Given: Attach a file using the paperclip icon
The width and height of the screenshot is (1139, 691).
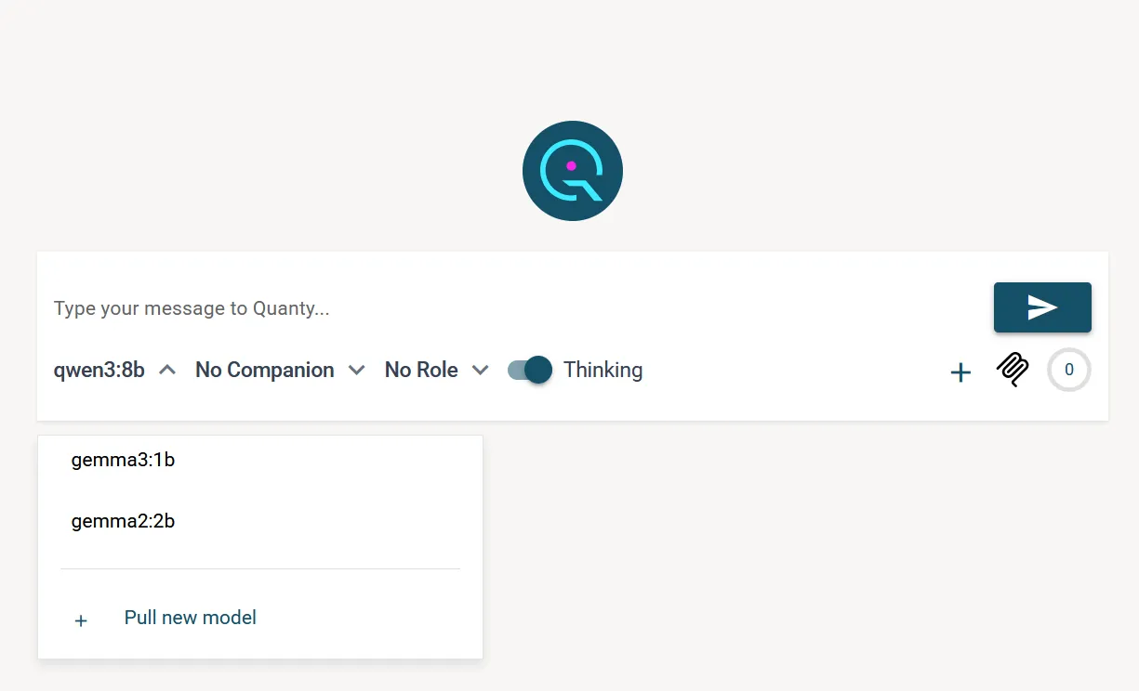Looking at the screenshot, I should pos(1012,370).
